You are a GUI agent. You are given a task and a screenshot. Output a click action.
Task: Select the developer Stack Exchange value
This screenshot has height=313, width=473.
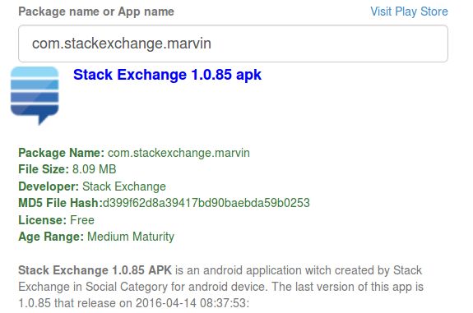pos(124,186)
